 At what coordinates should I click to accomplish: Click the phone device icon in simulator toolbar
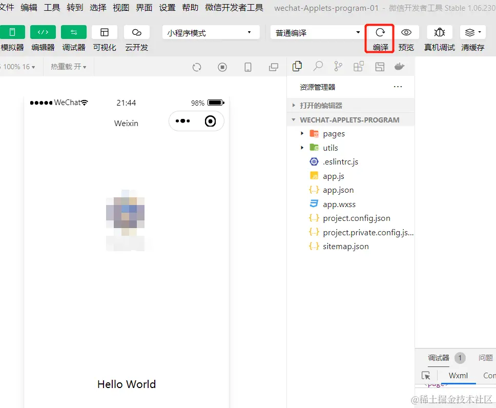click(248, 67)
